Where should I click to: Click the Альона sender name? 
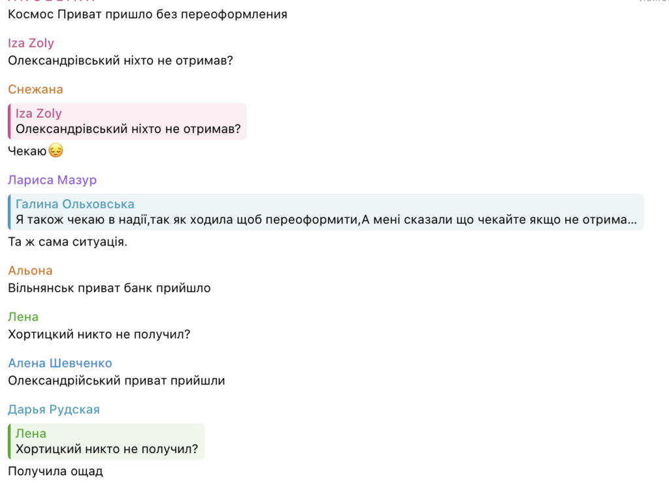(x=30, y=271)
